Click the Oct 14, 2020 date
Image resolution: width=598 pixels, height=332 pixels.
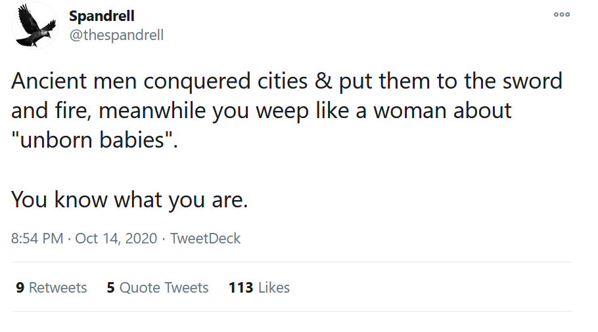116,238
